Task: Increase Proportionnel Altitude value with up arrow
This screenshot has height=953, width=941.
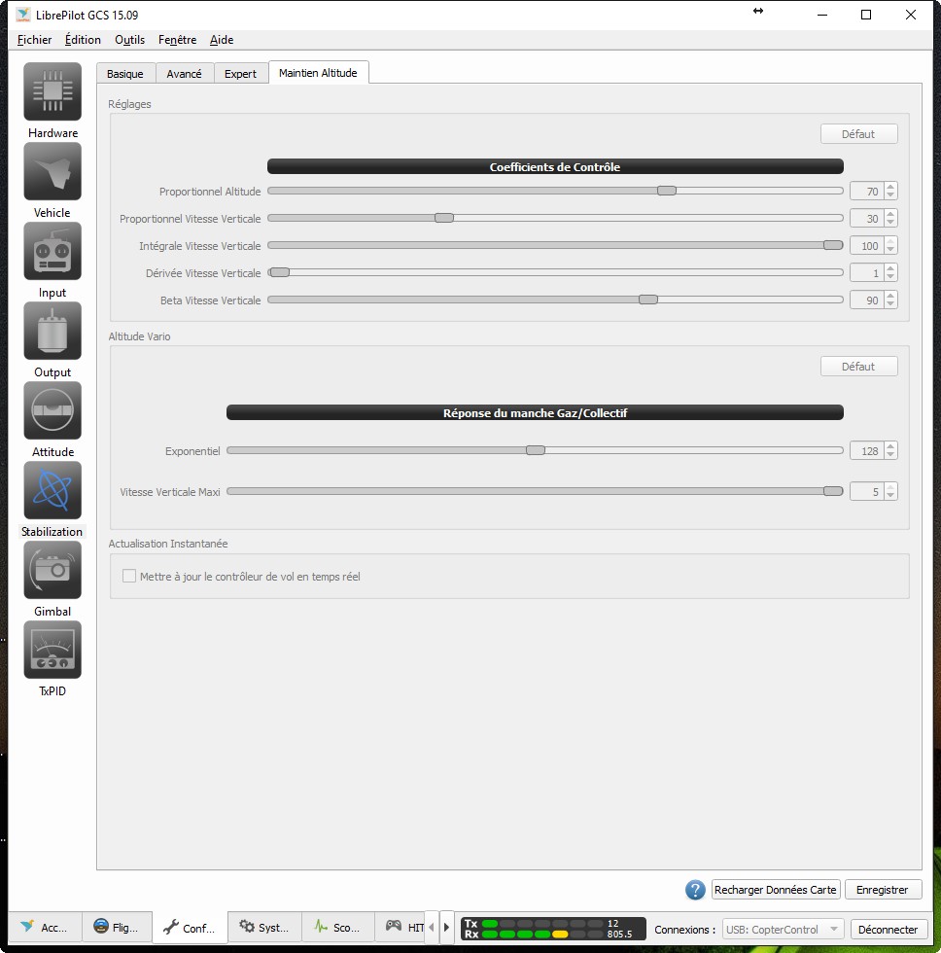Action: (x=890, y=187)
